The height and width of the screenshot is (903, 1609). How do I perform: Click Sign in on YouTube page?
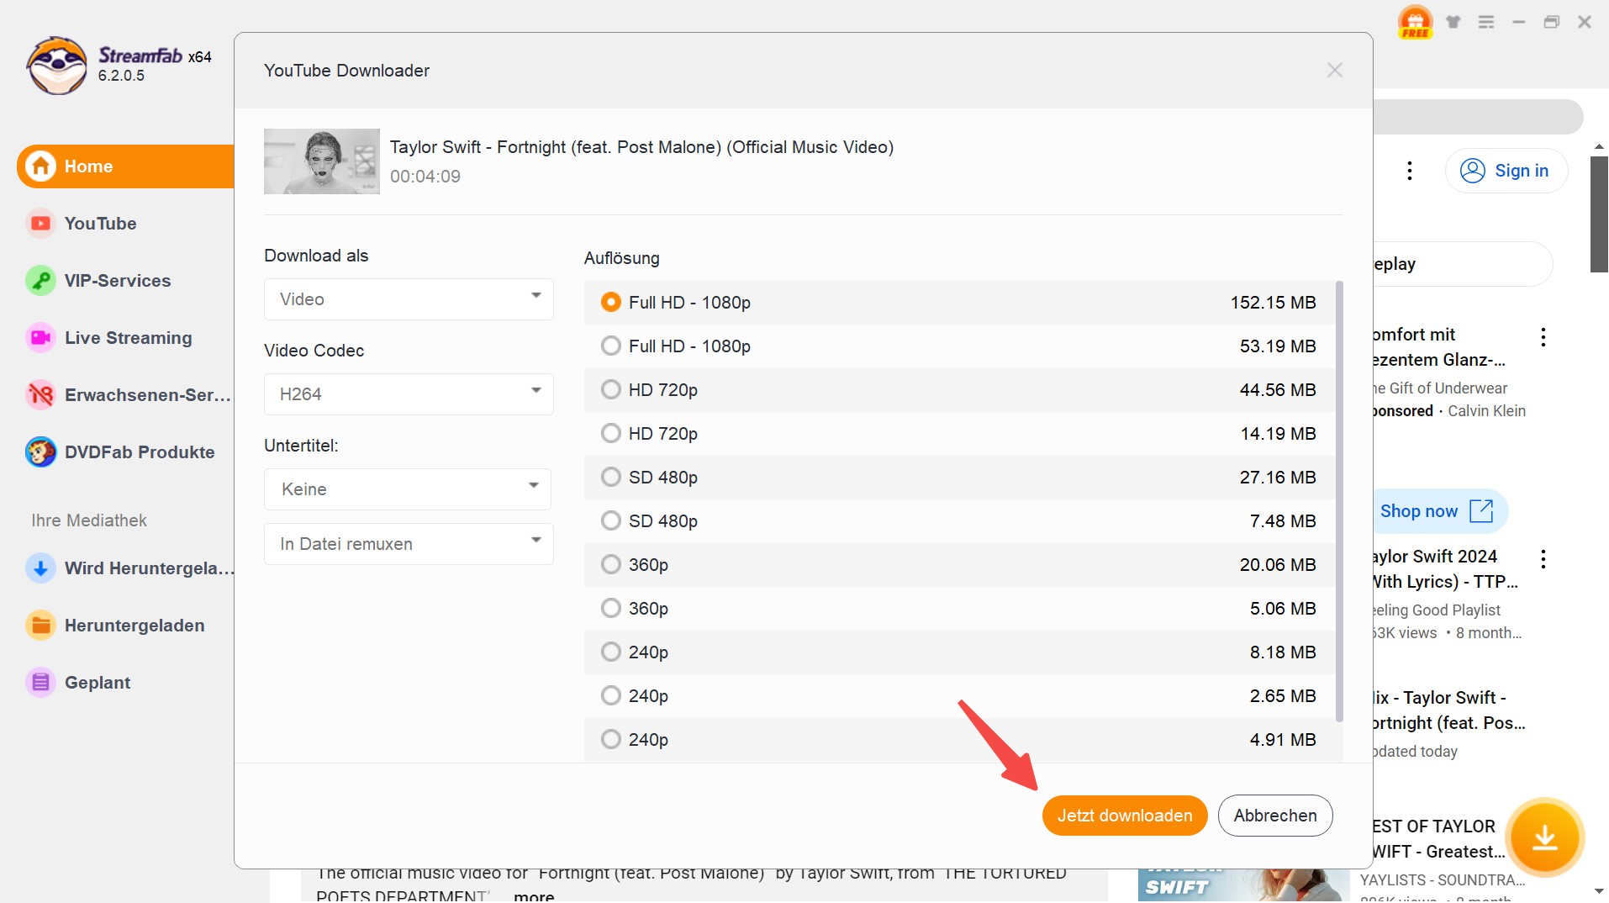tap(1506, 171)
